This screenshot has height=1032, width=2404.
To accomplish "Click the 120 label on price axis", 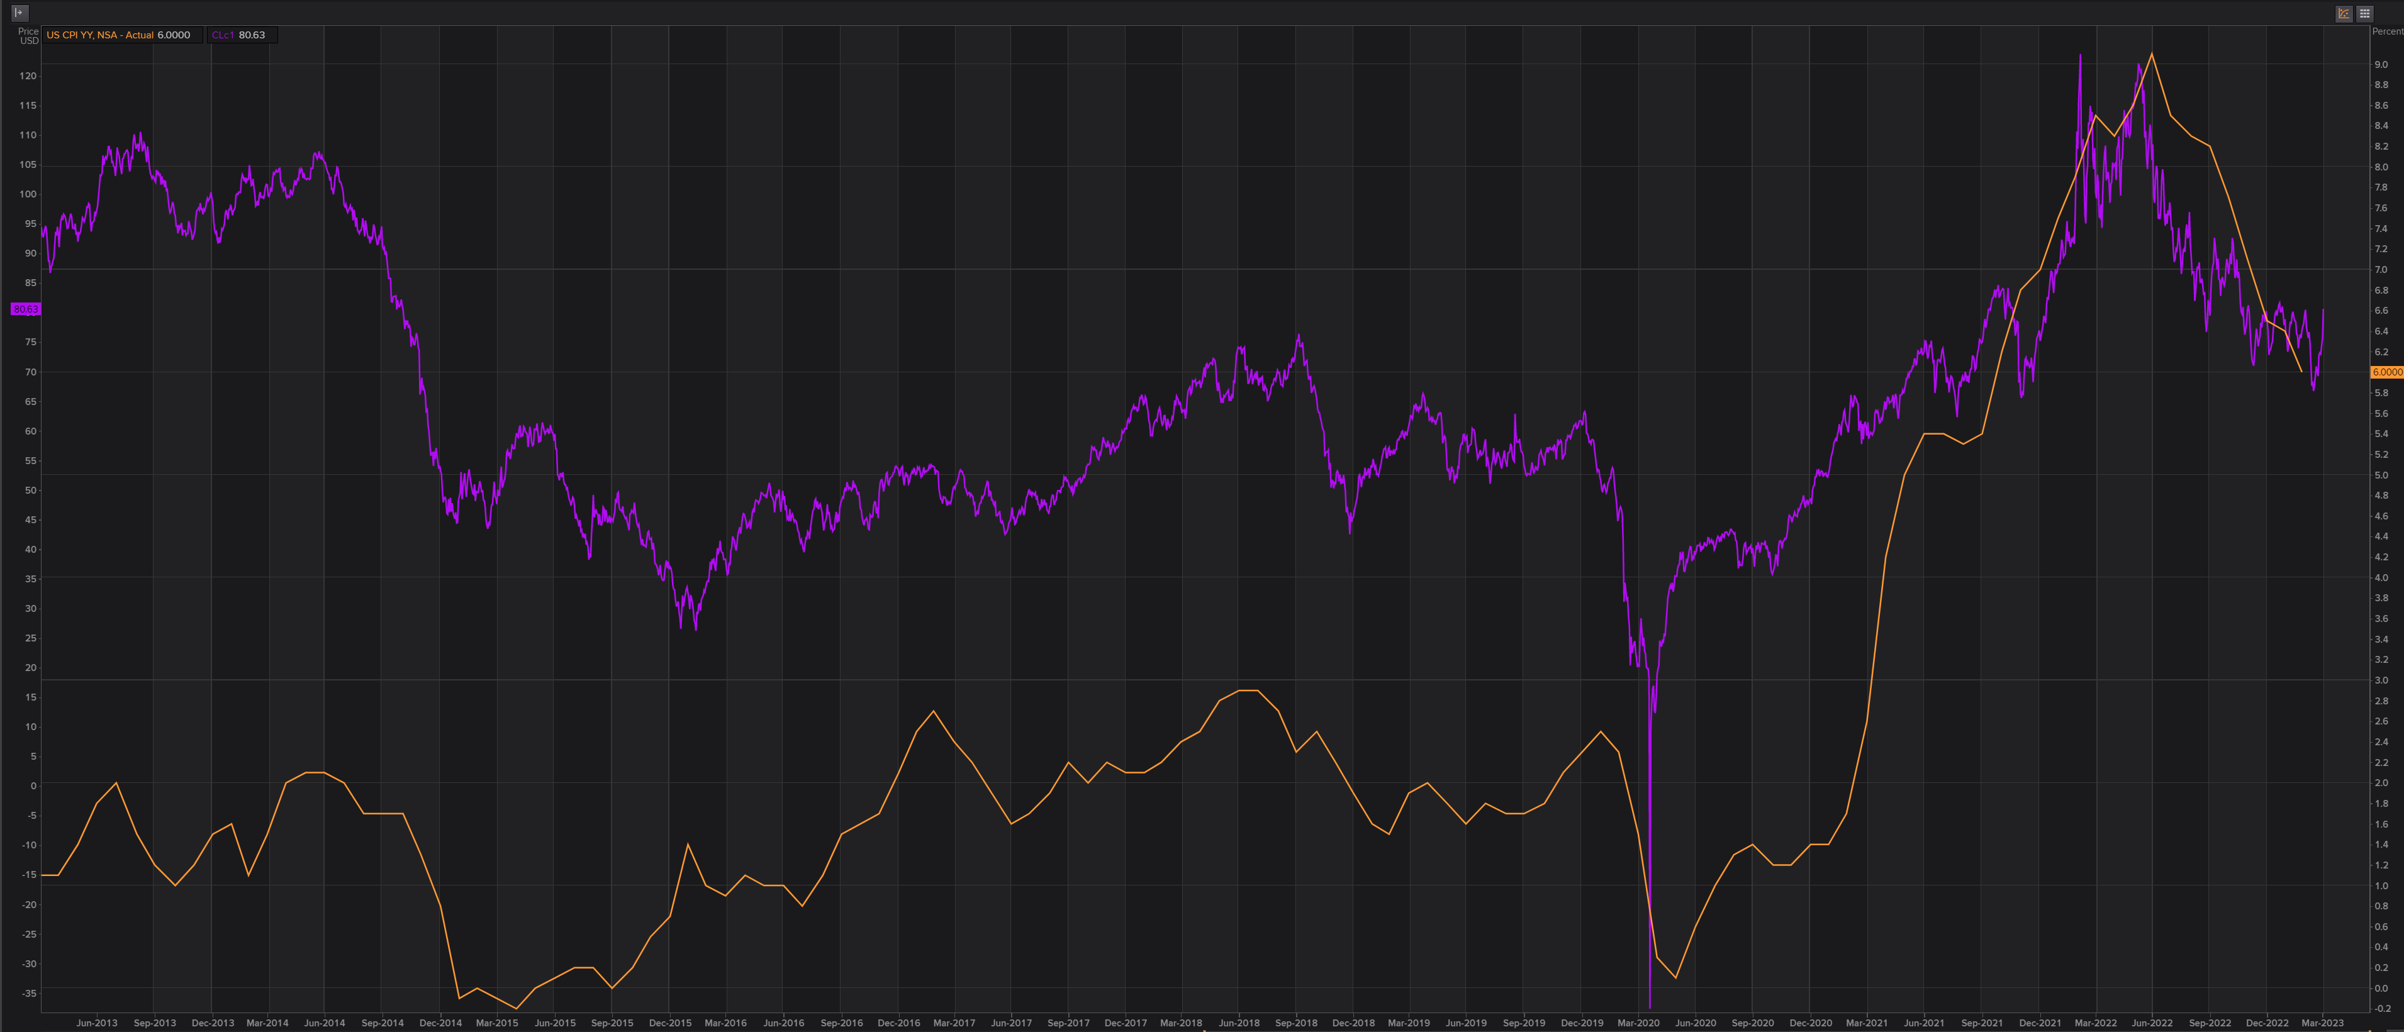I will [28, 77].
